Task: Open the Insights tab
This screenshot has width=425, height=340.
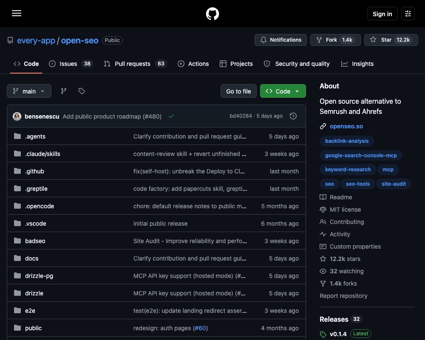Action: 357,64
